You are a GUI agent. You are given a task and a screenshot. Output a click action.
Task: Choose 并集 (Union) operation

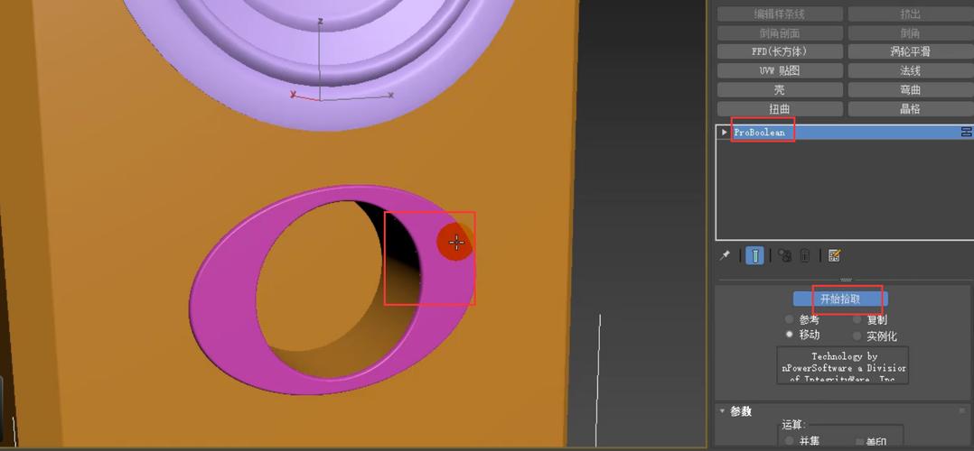(790, 441)
